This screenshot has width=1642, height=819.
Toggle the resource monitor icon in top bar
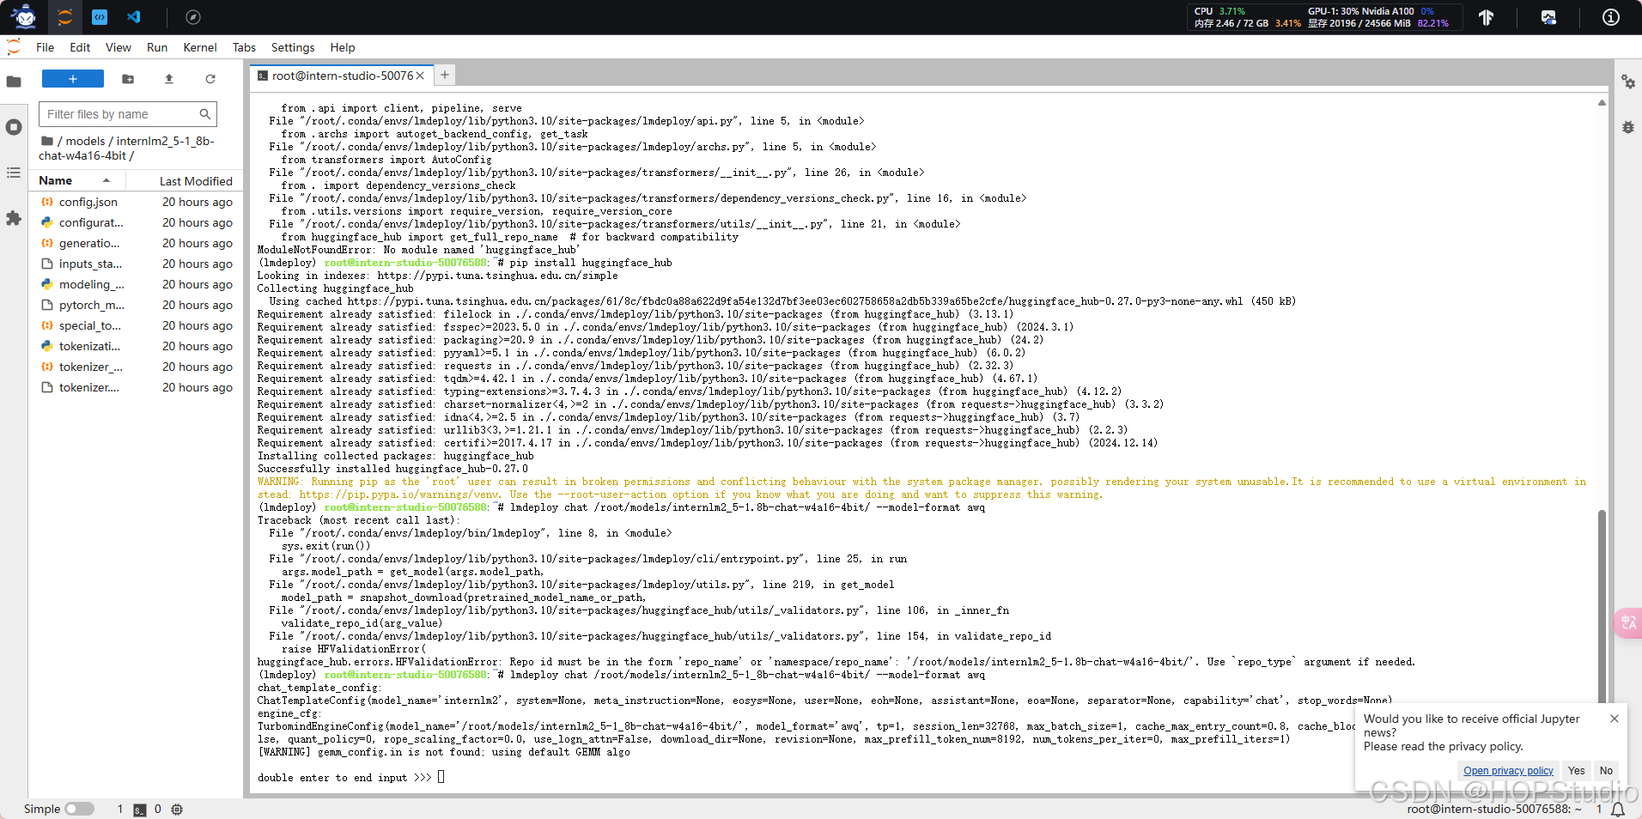coord(1548,17)
